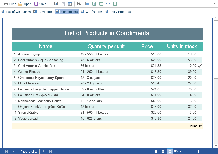Expand the Save dropdown arrow
Viewport: 218px width, 154px height.
(49, 4)
